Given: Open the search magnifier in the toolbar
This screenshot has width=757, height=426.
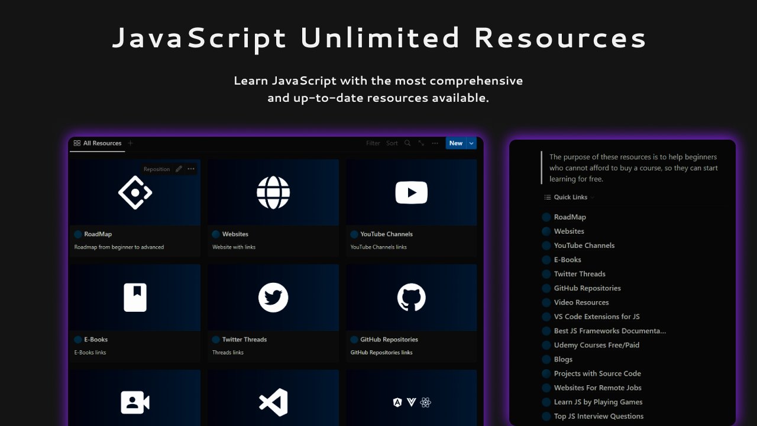Looking at the screenshot, I should [407, 143].
